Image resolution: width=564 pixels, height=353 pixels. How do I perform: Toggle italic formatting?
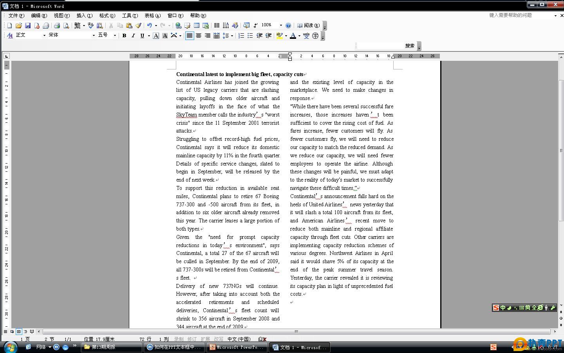[133, 36]
